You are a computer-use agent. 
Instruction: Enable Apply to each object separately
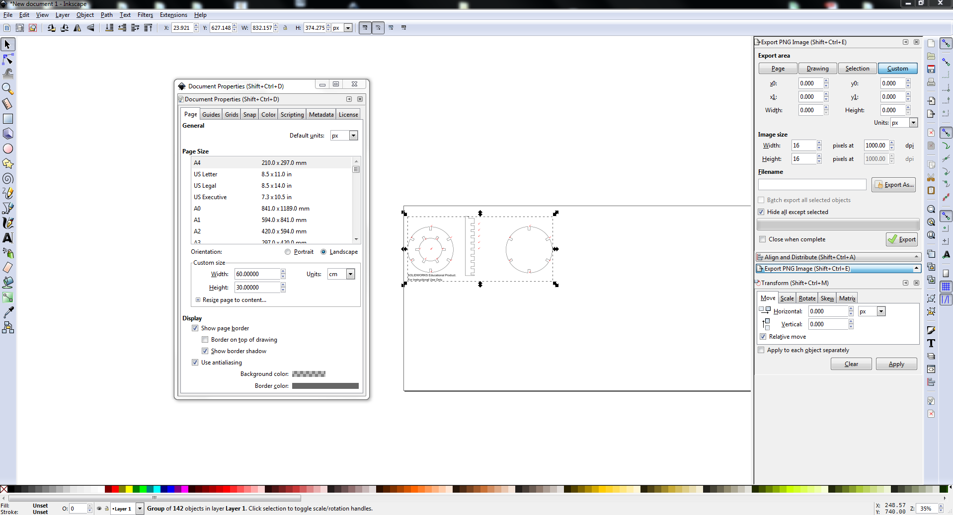(761, 350)
